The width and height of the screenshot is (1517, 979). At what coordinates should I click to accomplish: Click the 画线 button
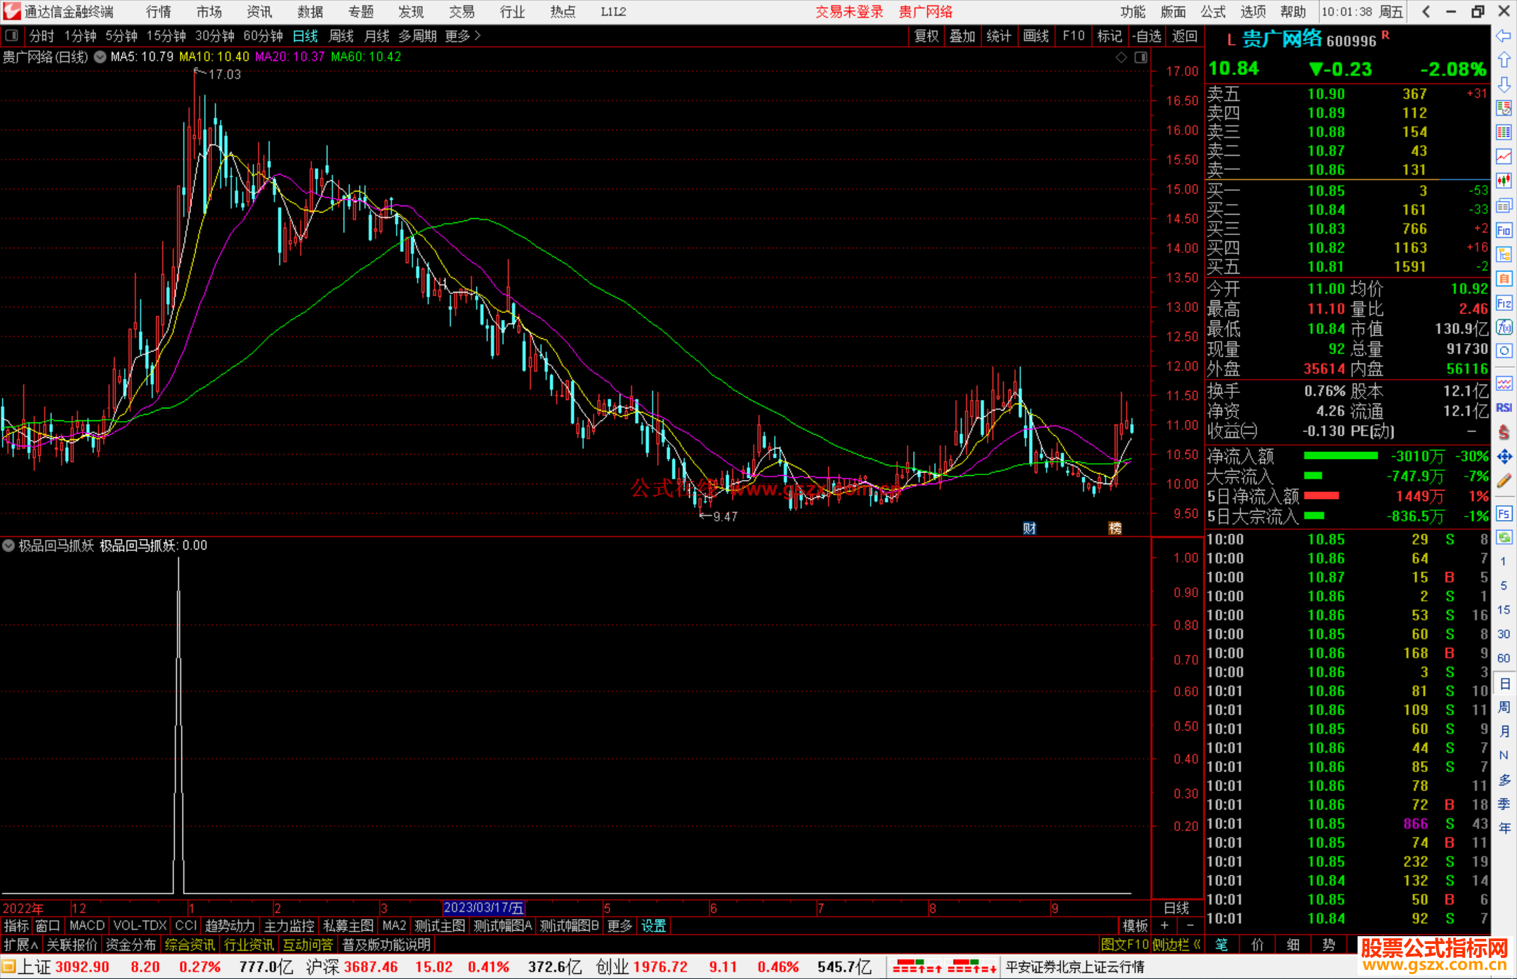[1036, 36]
